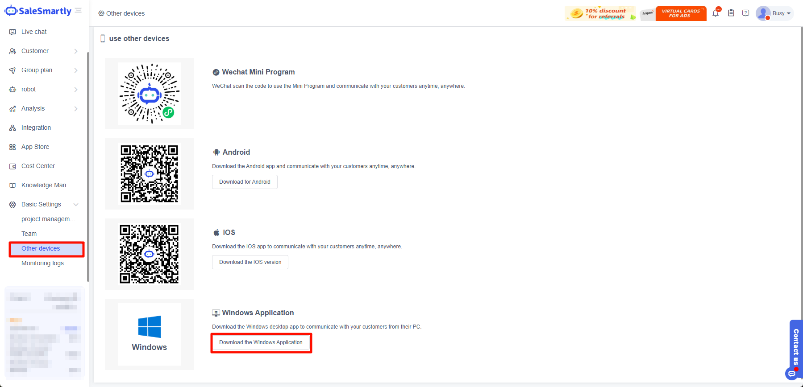Expand the Group plan menu chevron
The image size is (803, 387).
click(76, 70)
